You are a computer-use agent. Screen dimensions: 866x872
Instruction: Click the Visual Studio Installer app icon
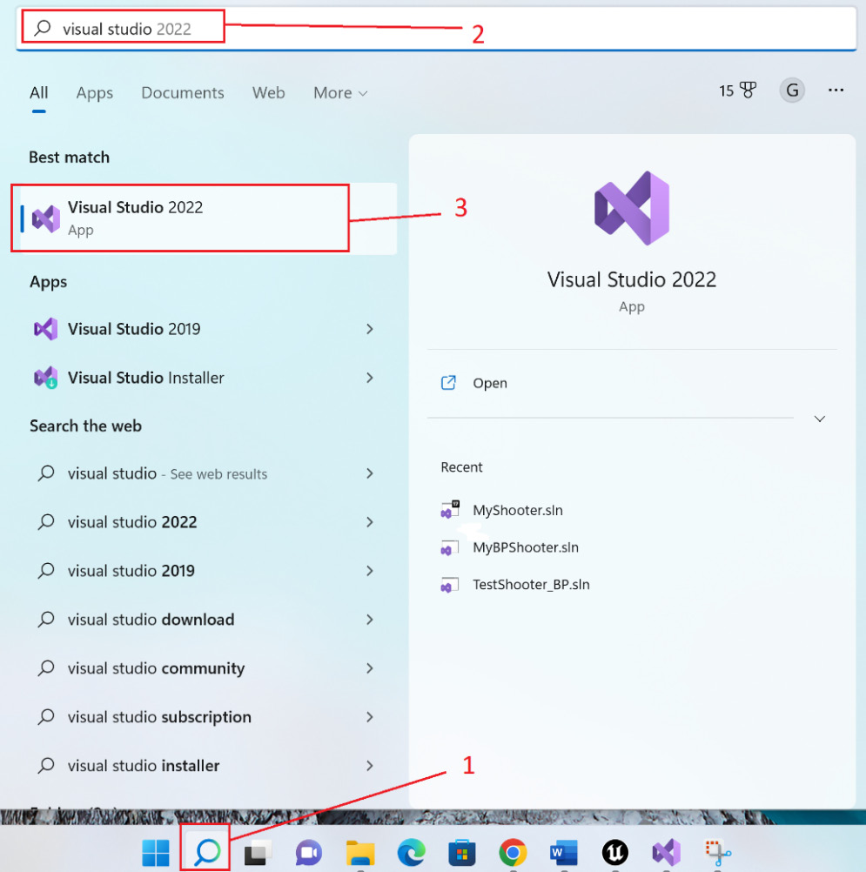point(45,379)
